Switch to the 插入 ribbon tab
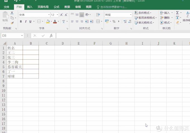Viewport: 190px width, 133px height. pos(30,7)
